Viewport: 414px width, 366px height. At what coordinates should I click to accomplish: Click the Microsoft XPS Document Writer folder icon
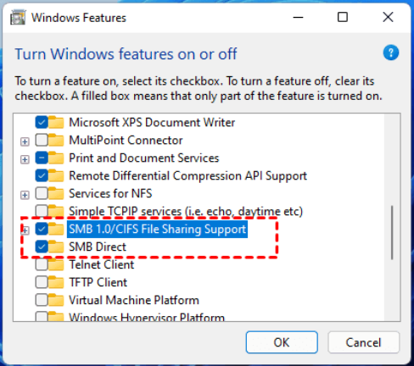point(56,122)
